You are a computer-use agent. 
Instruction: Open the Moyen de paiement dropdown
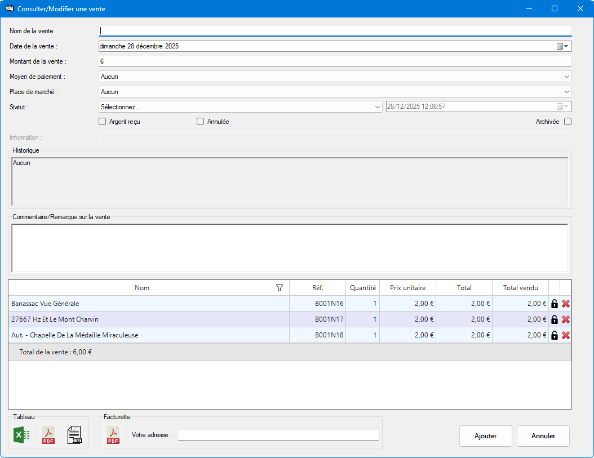[x=566, y=77]
